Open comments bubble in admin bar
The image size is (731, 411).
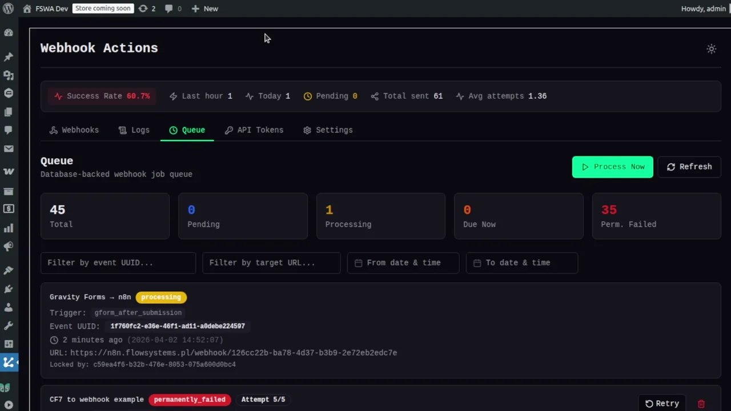(168, 9)
